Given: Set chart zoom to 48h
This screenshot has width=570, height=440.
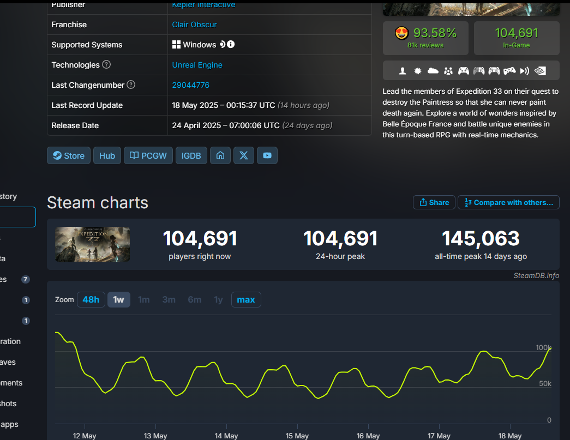Looking at the screenshot, I should click(x=91, y=300).
